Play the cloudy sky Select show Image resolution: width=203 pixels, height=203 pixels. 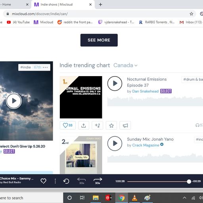point(14,101)
